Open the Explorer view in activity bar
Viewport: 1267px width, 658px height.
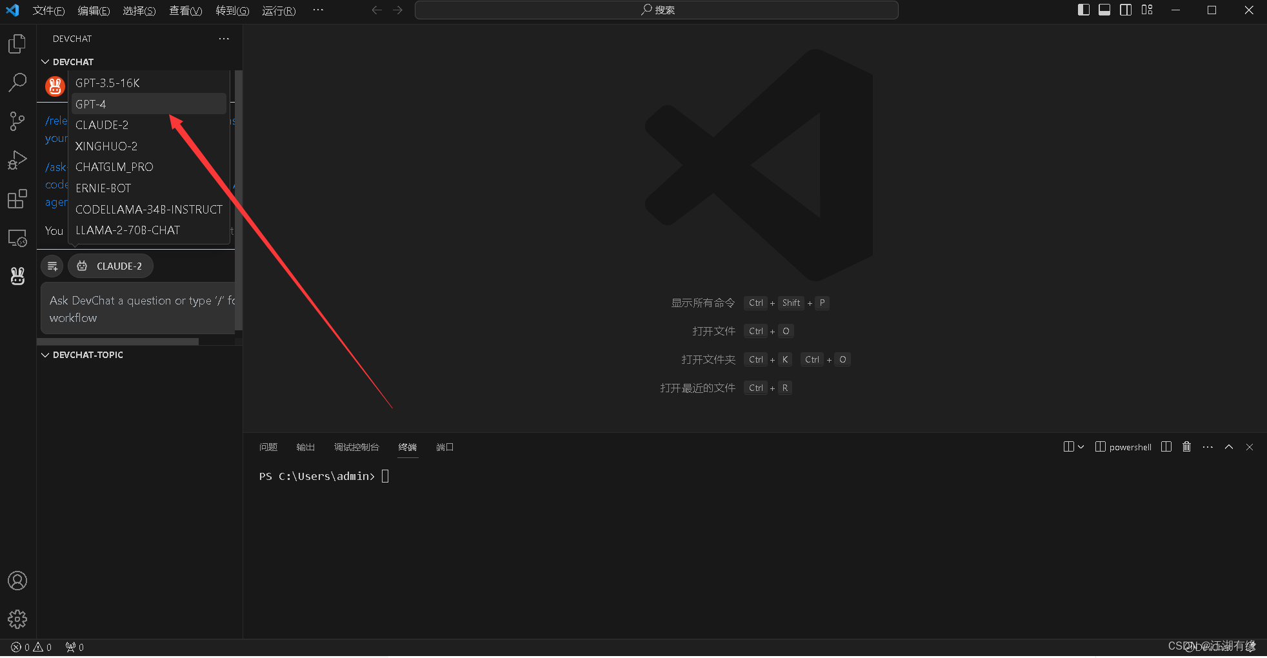tap(17, 44)
